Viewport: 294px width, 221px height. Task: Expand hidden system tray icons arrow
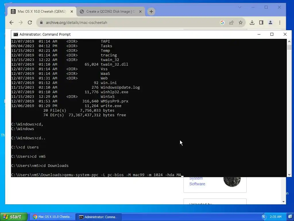(x=264, y=217)
